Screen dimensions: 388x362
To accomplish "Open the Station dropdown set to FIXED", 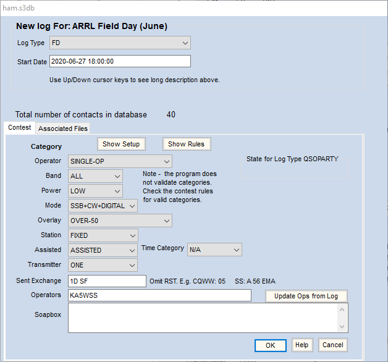I will click(103, 235).
